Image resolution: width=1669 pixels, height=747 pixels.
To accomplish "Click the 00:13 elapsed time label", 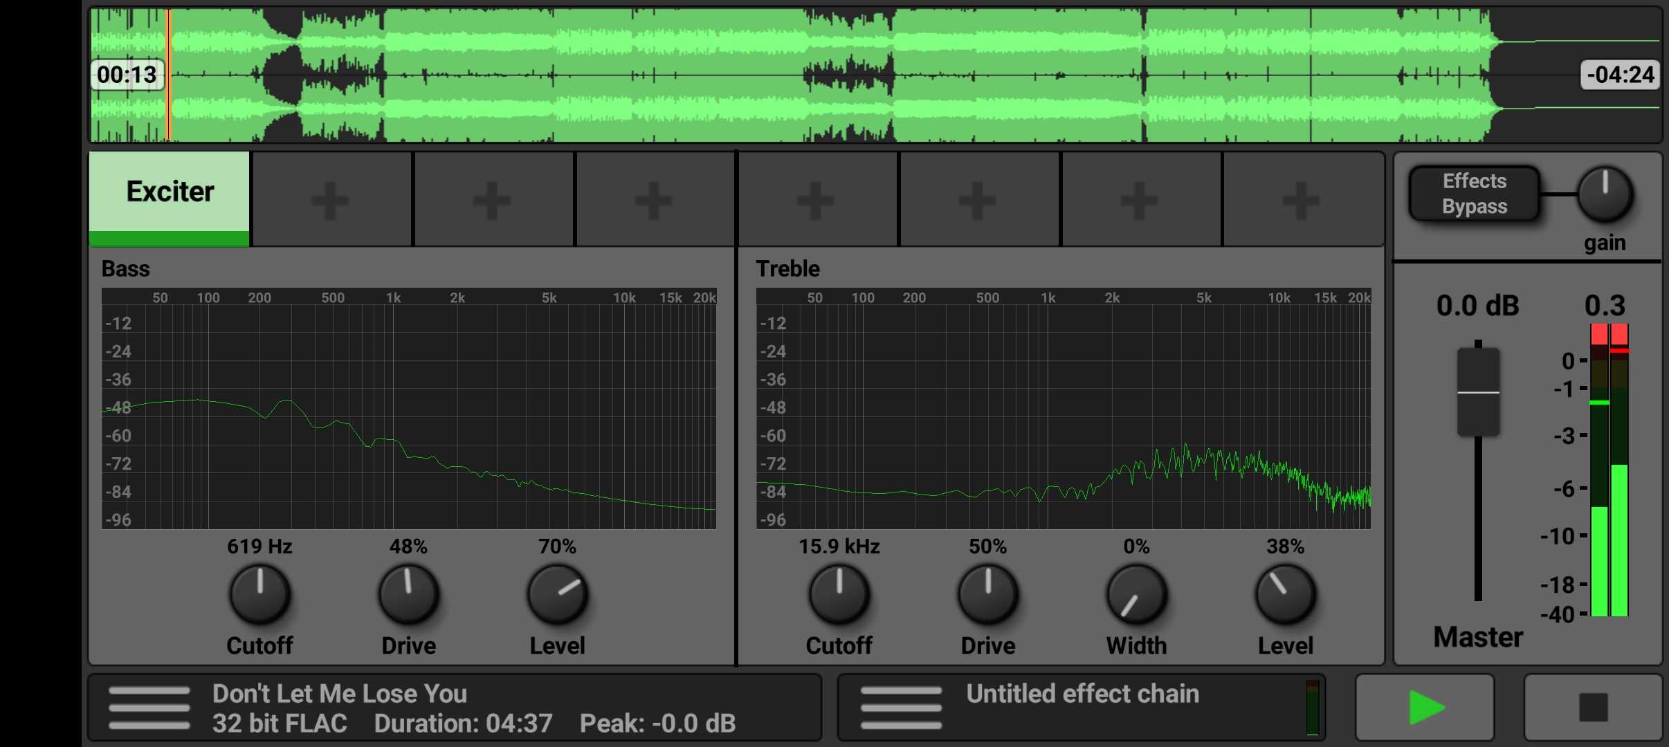I will (x=127, y=75).
